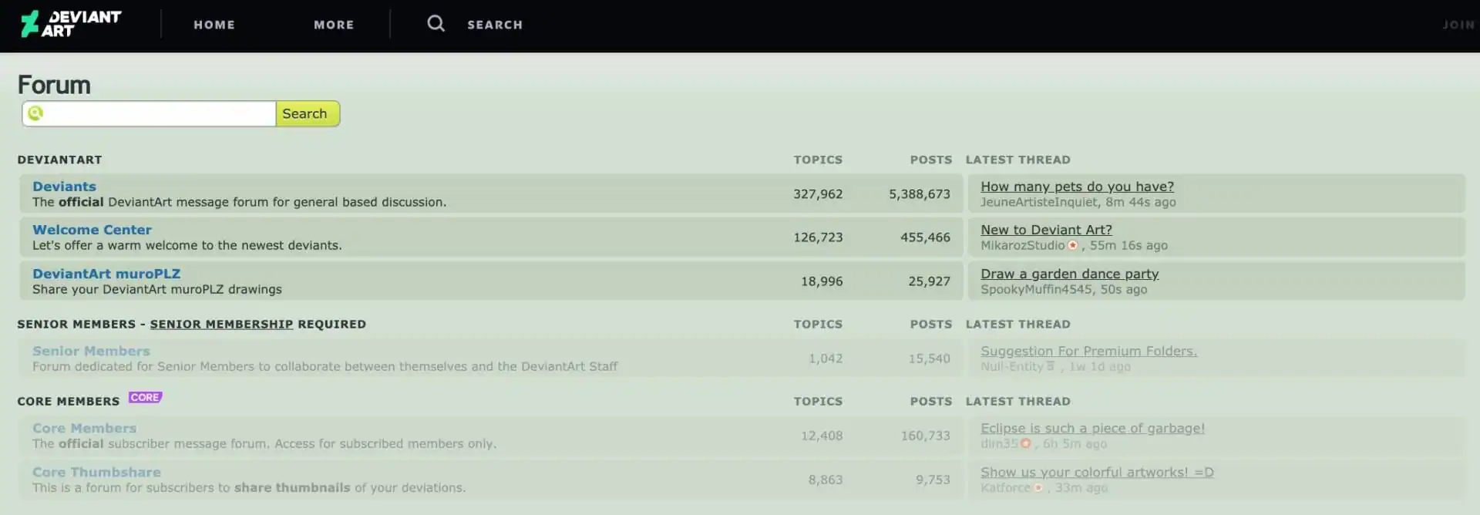This screenshot has height=515, width=1480.
Task: Click the star badge beside MikarozStudio
Action: pyautogui.click(x=1072, y=245)
